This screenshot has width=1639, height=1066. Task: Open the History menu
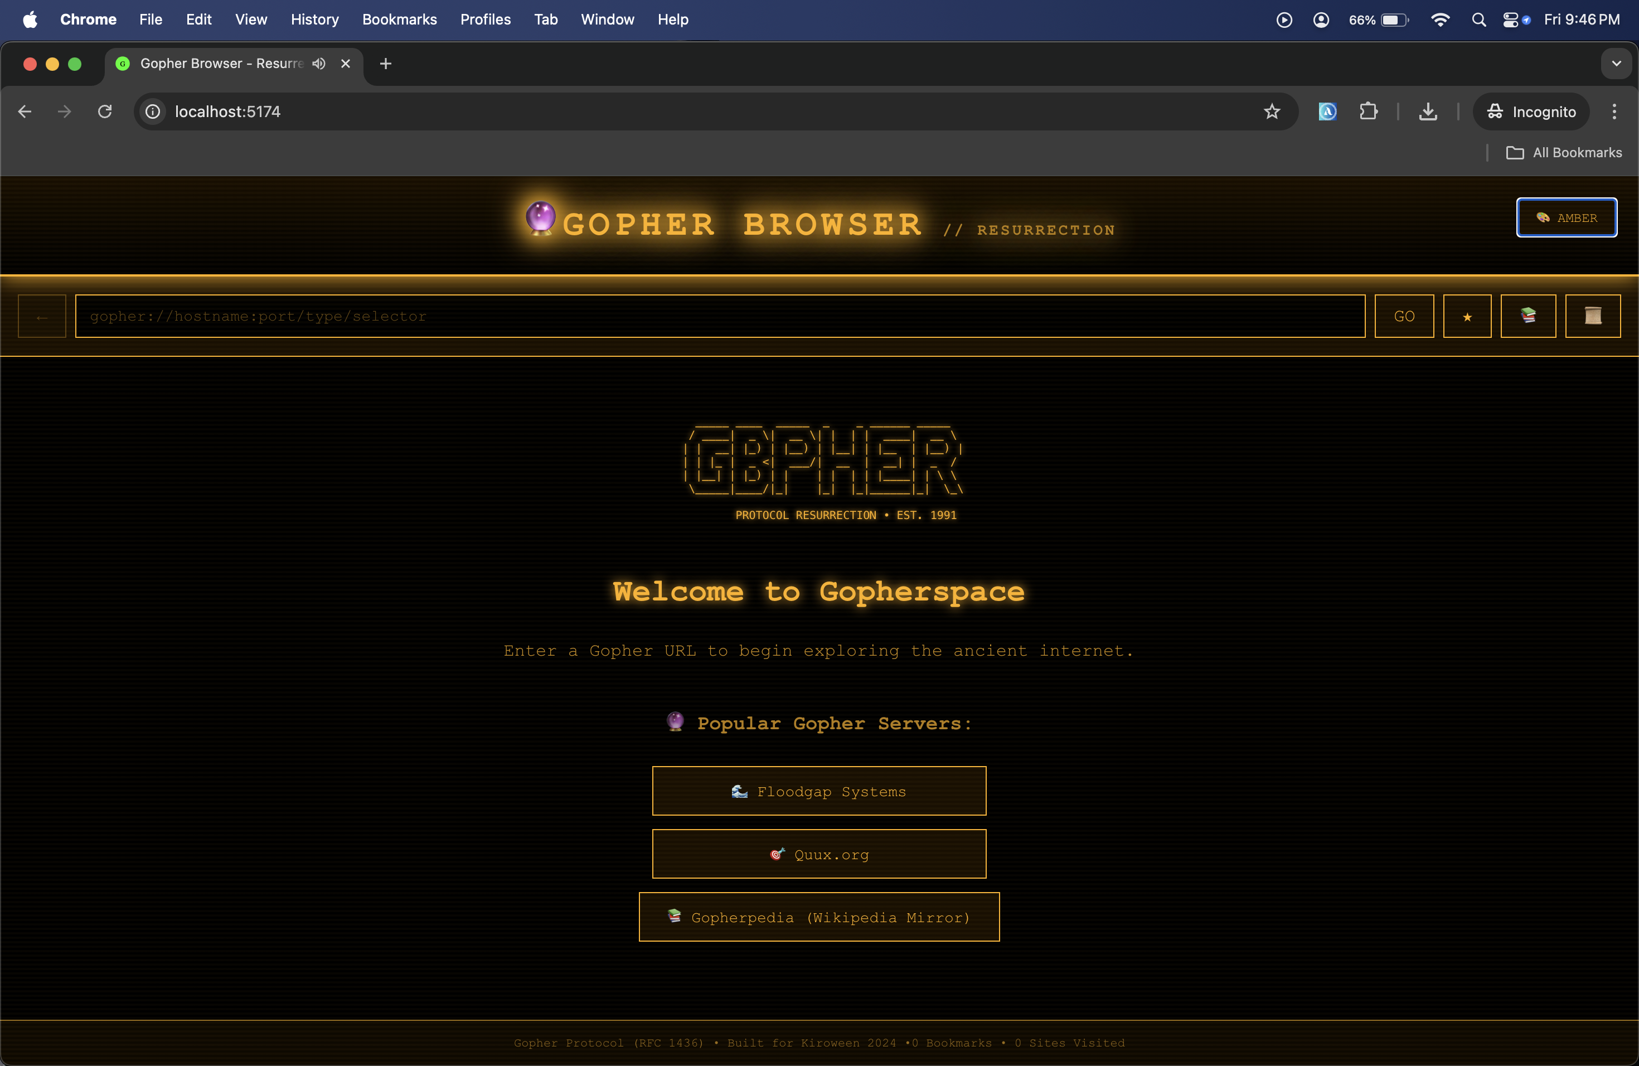(x=315, y=20)
